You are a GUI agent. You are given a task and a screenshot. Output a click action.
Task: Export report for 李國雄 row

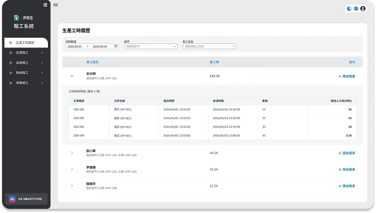tap(347, 170)
